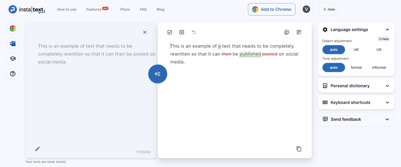Viewport: 401px width, 167px height.
Task: Click the "Your texts are never stored." note
Action: coord(46,162)
